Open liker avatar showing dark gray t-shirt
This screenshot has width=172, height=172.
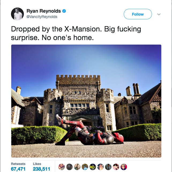69,167
